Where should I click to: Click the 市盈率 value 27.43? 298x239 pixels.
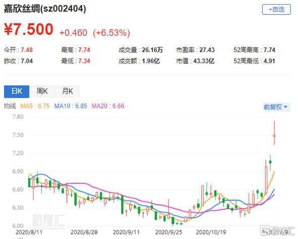pyautogui.click(x=207, y=50)
